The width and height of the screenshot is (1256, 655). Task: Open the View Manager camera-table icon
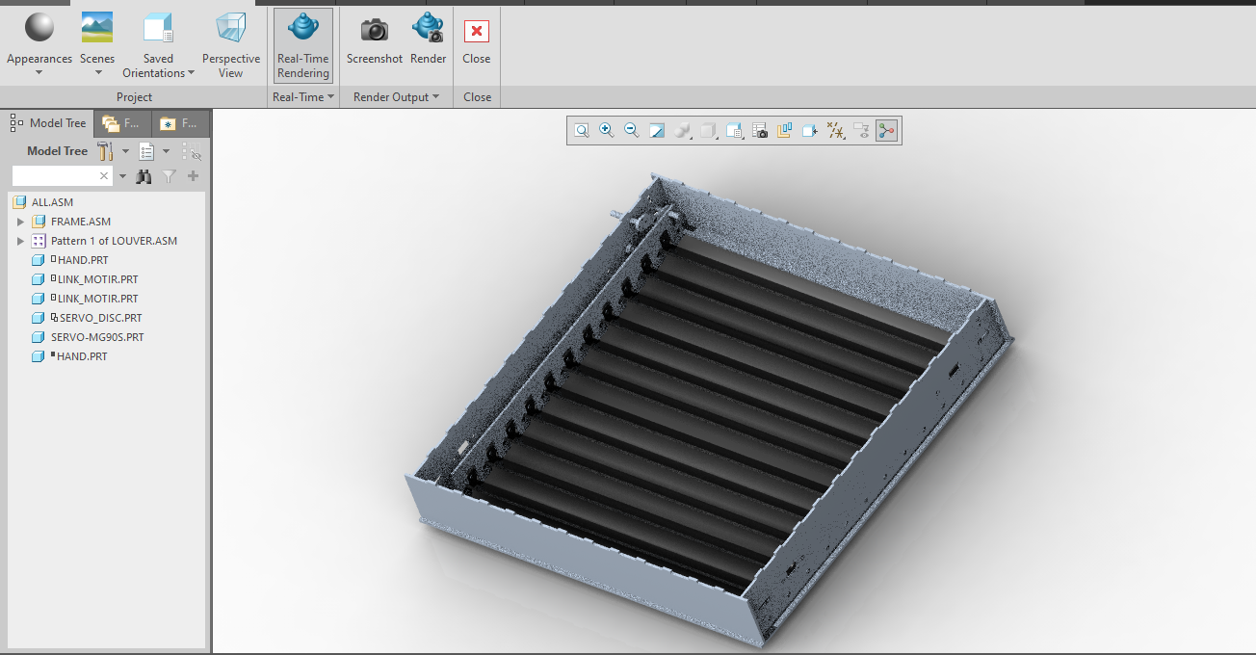[760, 131]
